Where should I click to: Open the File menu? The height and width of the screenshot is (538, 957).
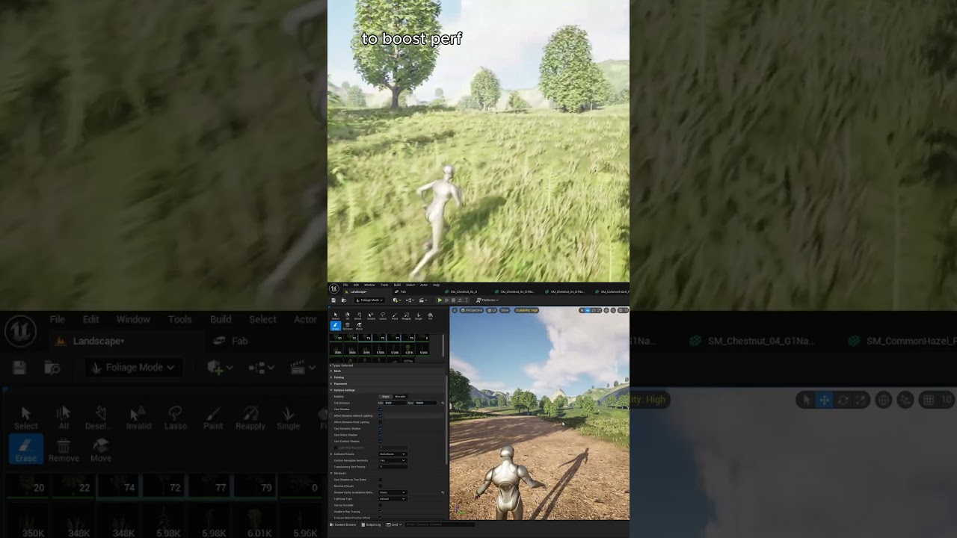point(345,285)
